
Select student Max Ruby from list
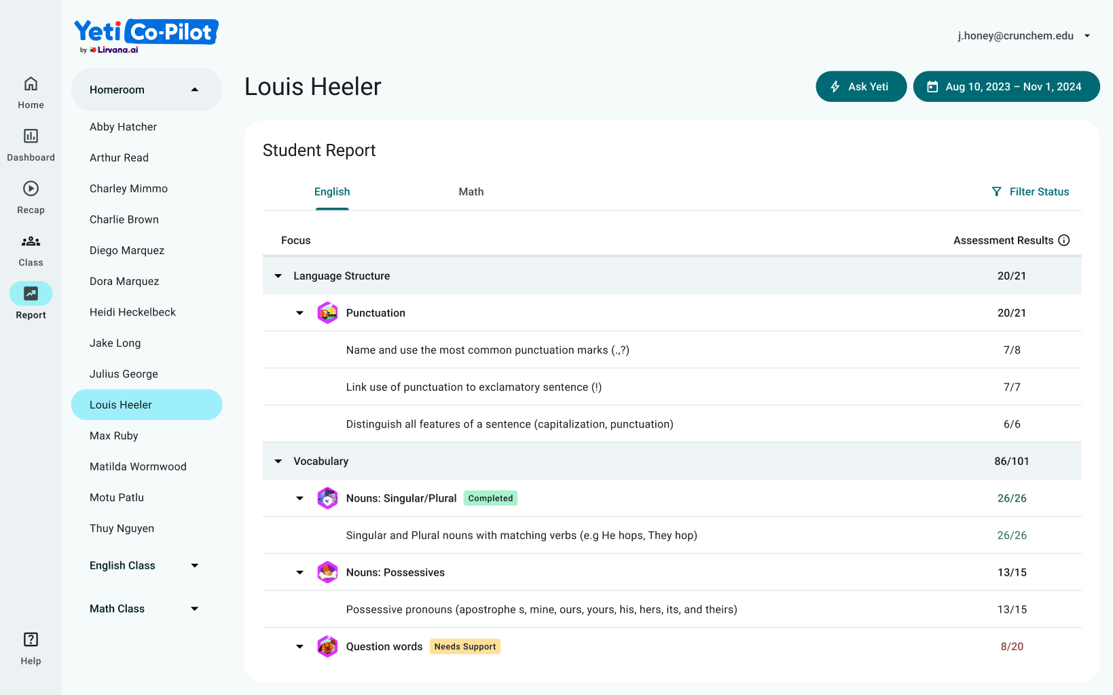click(x=114, y=436)
